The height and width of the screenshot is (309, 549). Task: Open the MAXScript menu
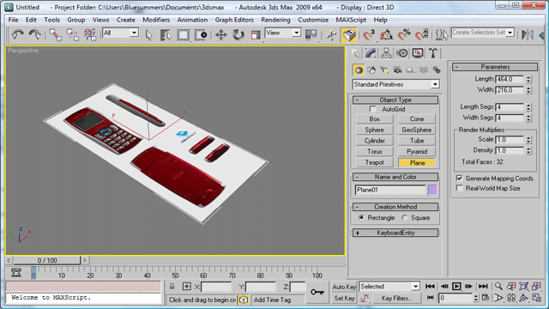pos(351,20)
